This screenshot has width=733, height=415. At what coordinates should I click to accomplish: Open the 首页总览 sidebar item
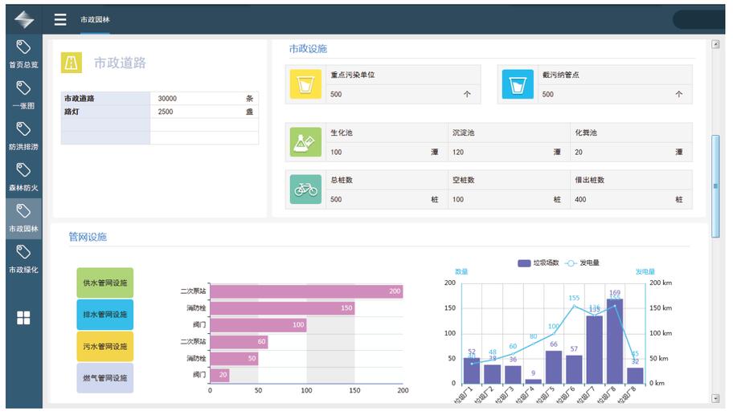coord(23,54)
